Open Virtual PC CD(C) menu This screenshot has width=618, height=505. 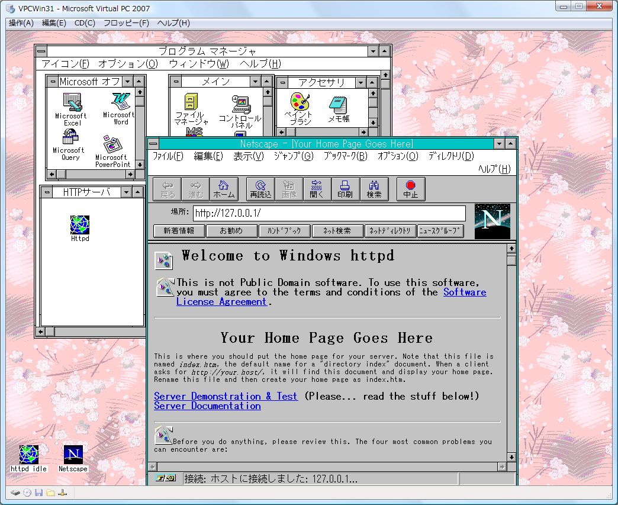click(x=85, y=23)
